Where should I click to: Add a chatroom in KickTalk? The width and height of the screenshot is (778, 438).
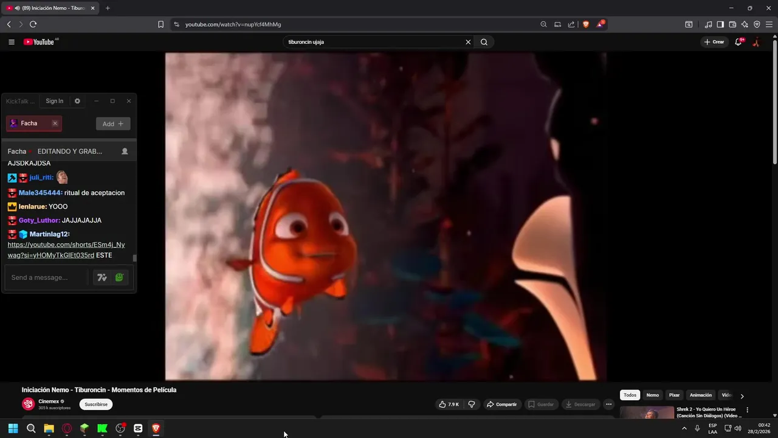click(113, 123)
